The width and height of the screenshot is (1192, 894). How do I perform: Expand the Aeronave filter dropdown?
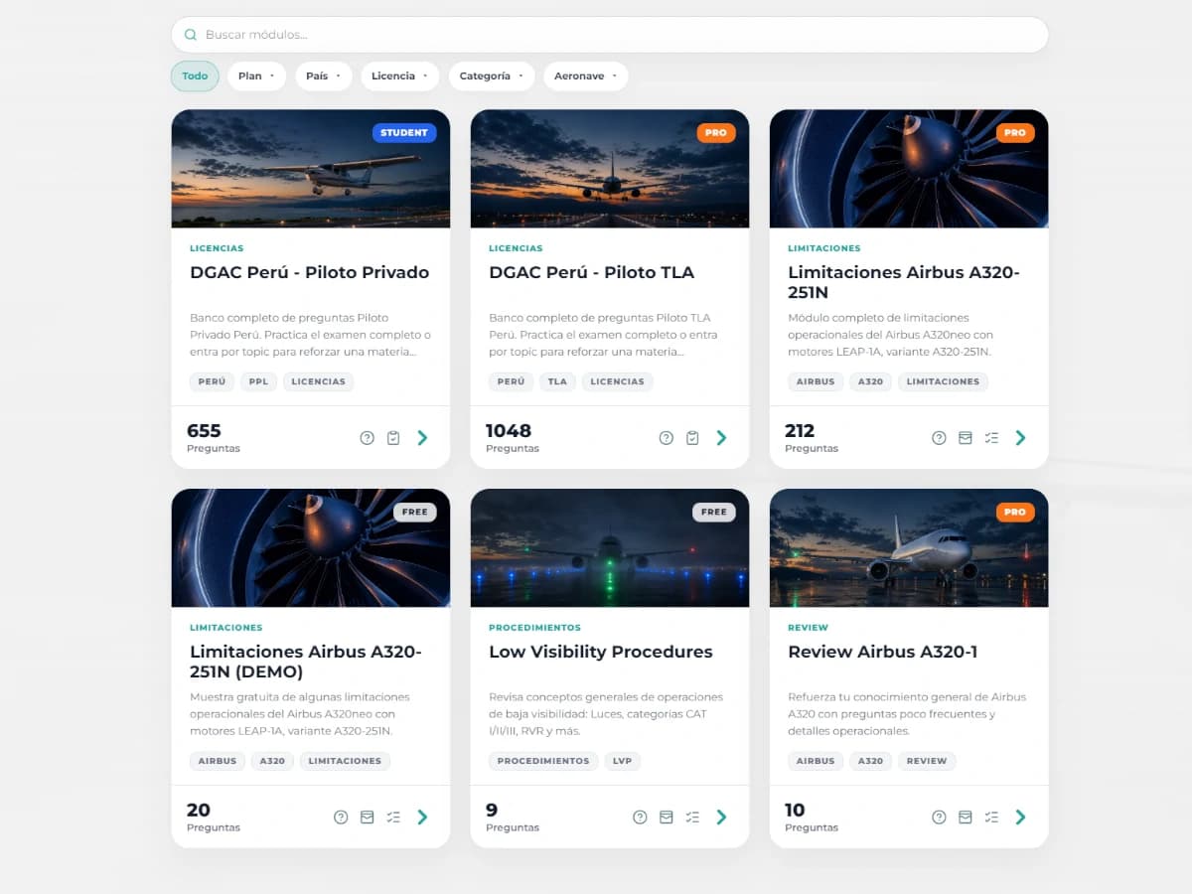tap(585, 76)
